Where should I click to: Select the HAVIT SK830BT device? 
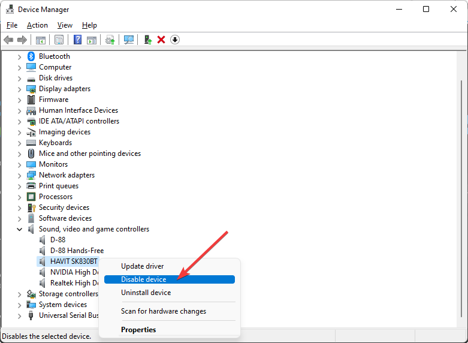[x=74, y=261]
